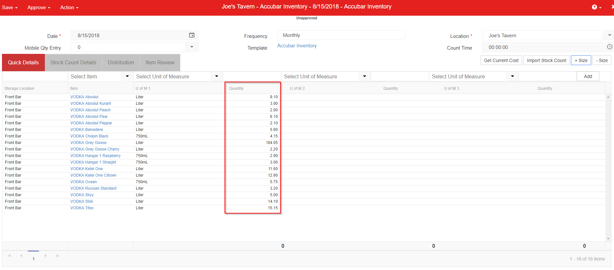The width and height of the screenshot is (614, 270).
Task: Open the VODKA Russian Standard link
Action: click(93, 188)
